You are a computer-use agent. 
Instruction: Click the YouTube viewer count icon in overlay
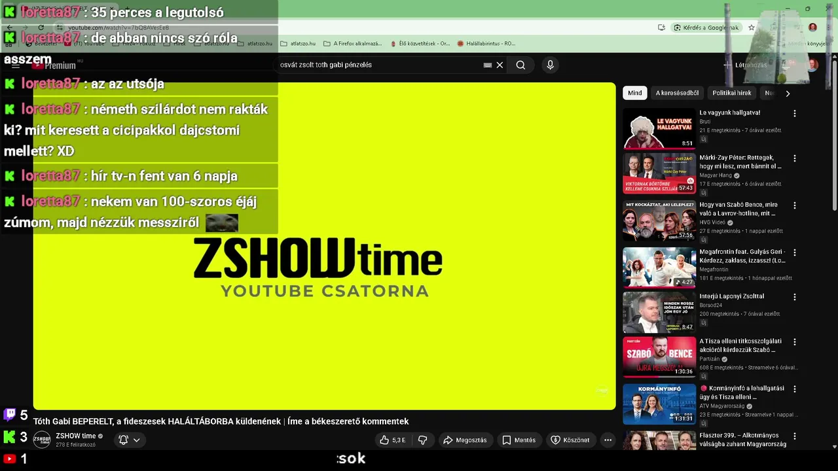pyautogui.click(x=9, y=459)
